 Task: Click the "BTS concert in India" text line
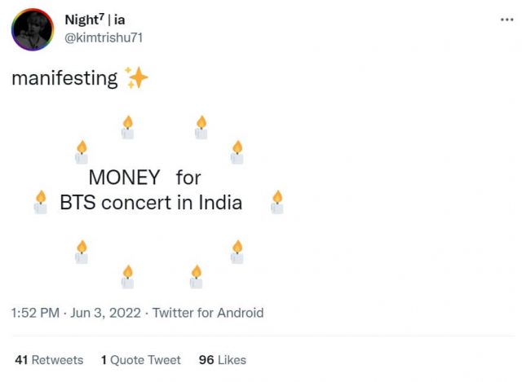click(x=151, y=202)
